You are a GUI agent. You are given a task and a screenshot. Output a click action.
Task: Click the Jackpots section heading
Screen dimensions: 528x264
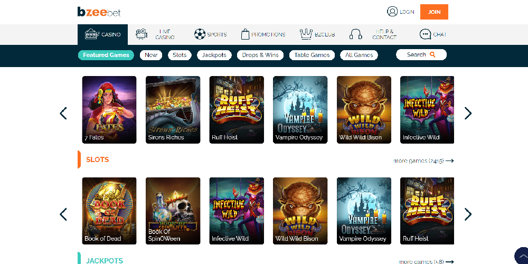click(105, 261)
